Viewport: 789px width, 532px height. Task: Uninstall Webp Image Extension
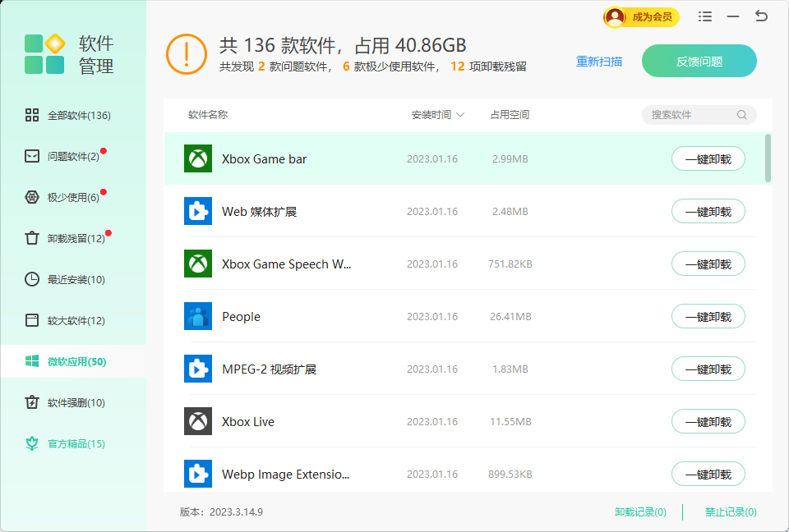point(708,475)
